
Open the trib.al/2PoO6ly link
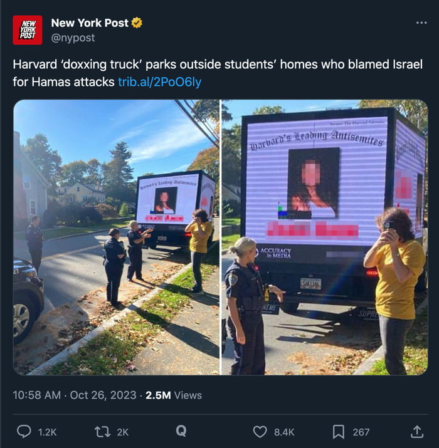(160, 82)
